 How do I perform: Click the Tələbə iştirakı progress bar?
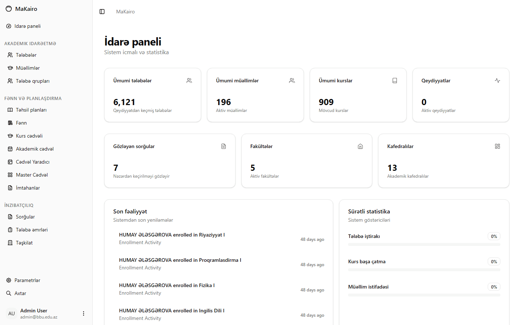424,244
